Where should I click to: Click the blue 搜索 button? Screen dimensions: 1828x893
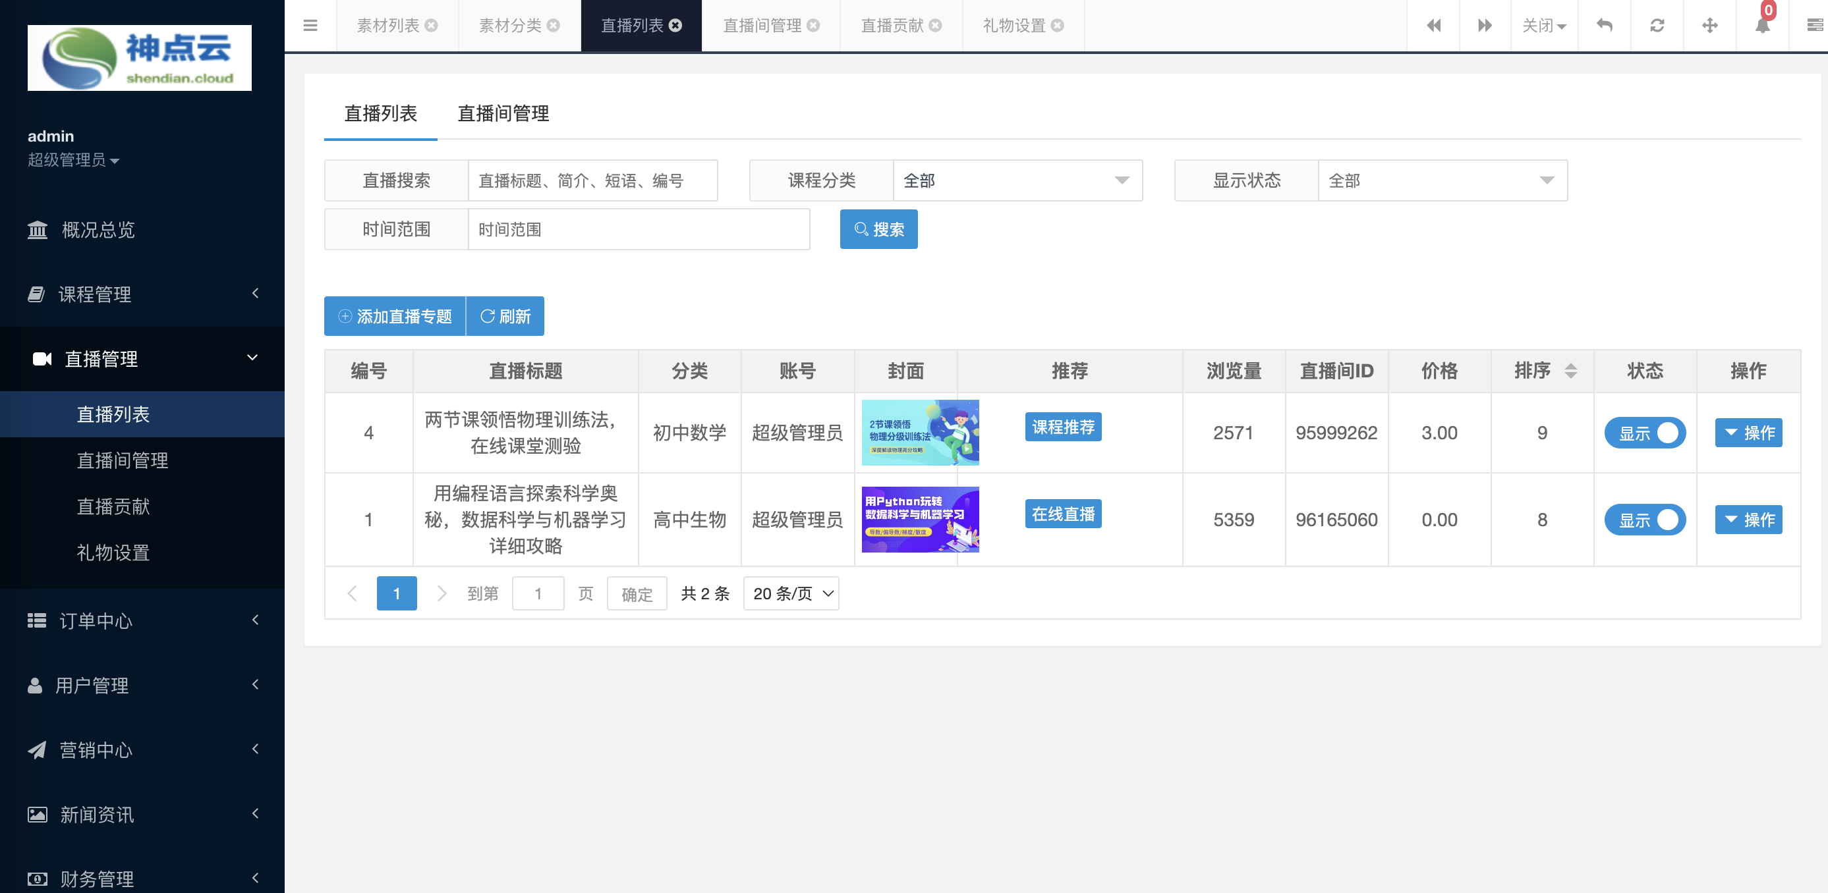[878, 229]
